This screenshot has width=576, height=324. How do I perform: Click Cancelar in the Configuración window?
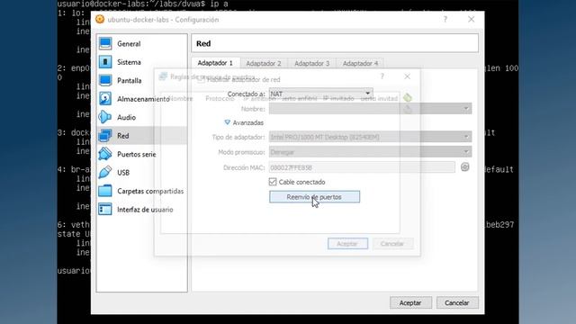(x=457, y=302)
